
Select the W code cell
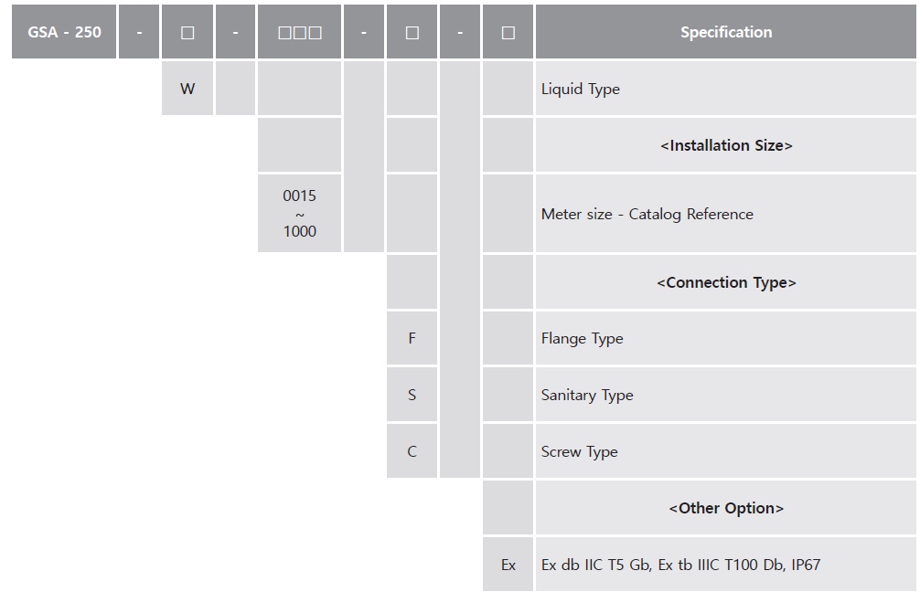[187, 89]
